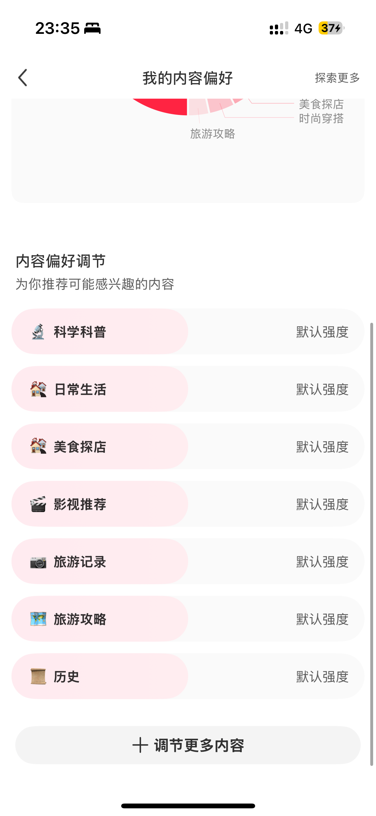Tap the microscope icon for 科学科普

(38, 332)
